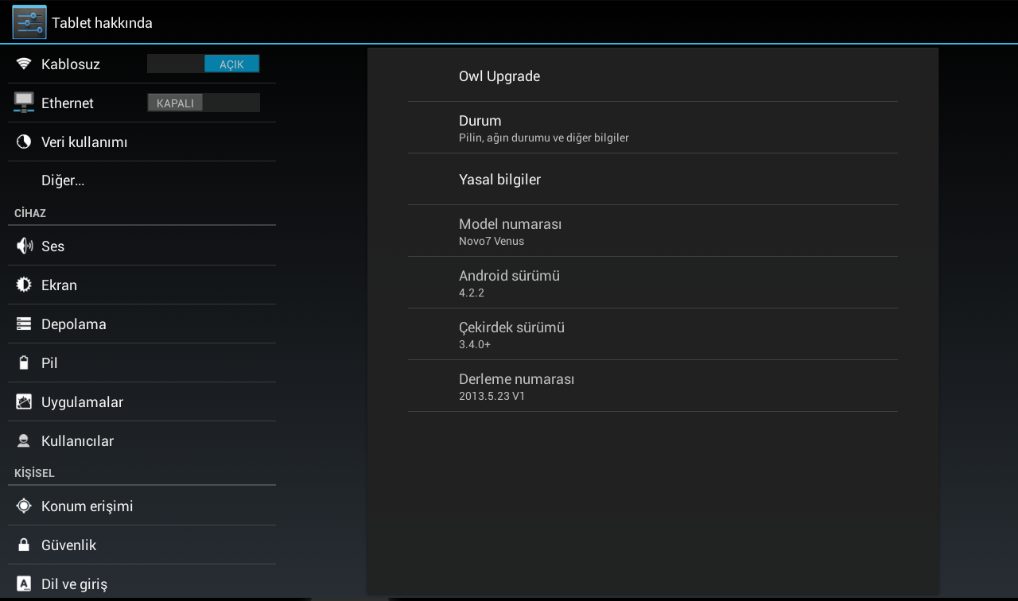
Task: Select Pil battery settings
Action: [x=142, y=363]
